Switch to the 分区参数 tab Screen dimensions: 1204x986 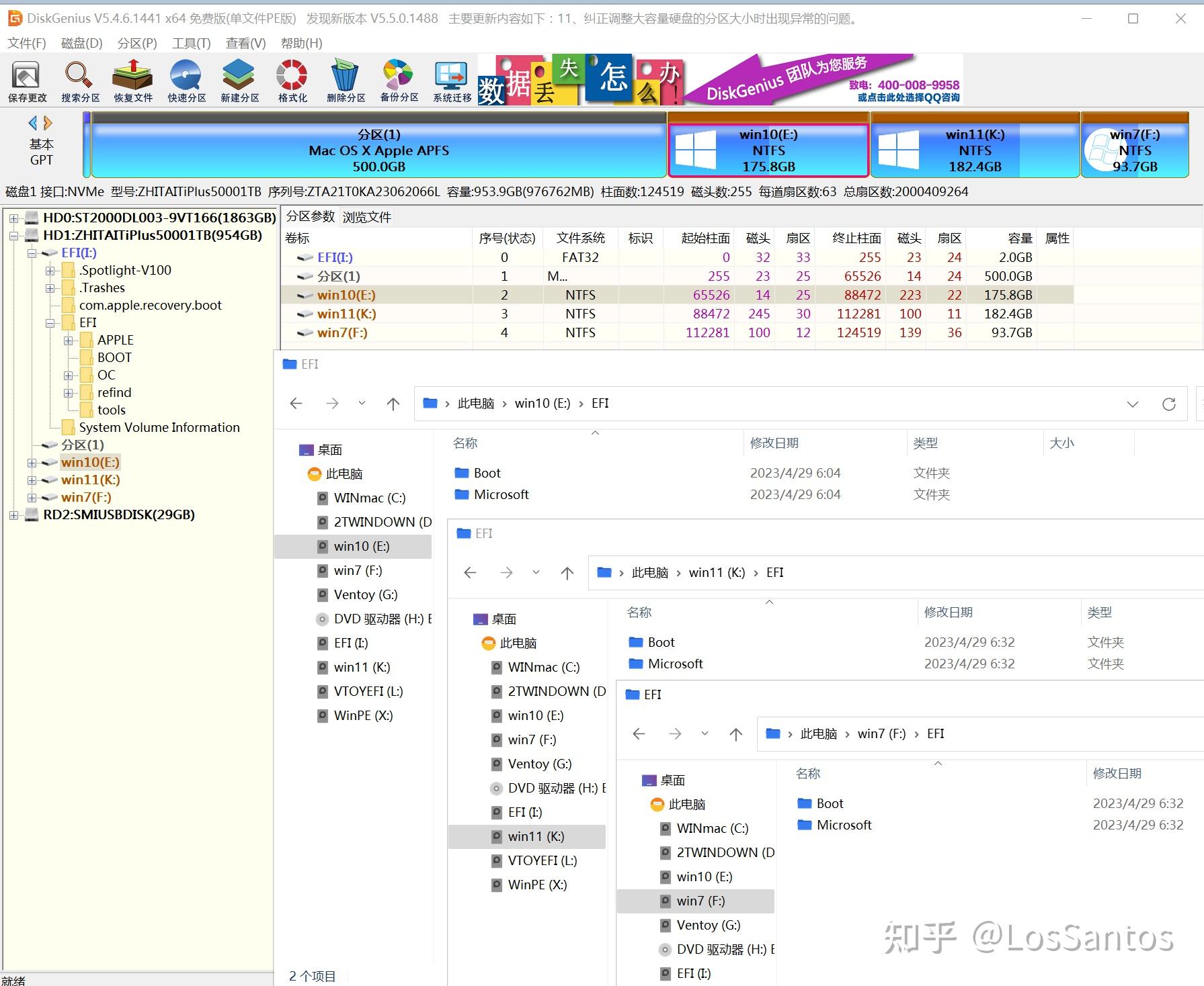(x=311, y=216)
